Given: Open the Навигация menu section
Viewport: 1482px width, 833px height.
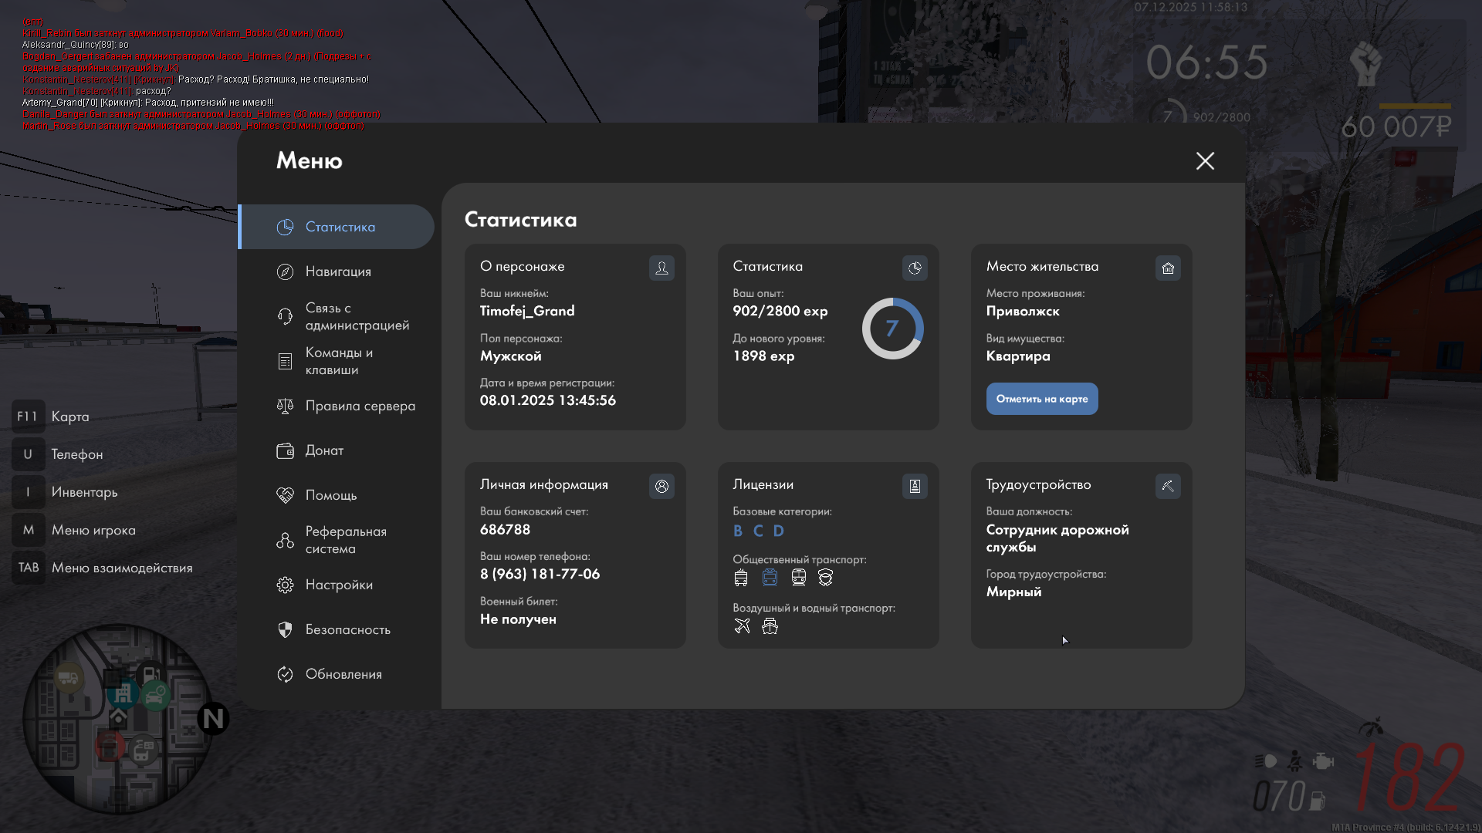Looking at the screenshot, I should click(x=338, y=271).
